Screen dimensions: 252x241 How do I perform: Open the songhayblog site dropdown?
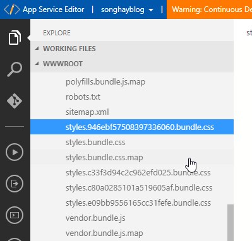[127, 9]
